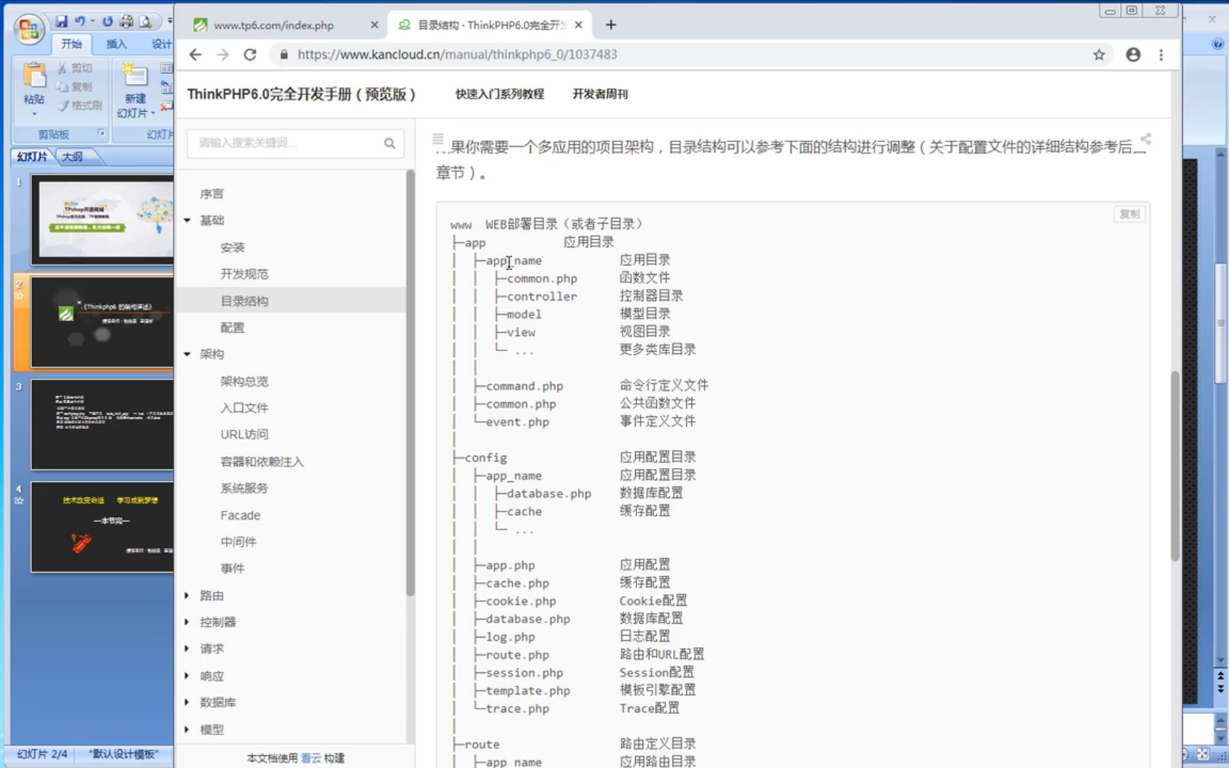Viewport: 1229px width, 768px height.
Task: Click the 快速入门系列教程 link
Action: [x=500, y=94]
